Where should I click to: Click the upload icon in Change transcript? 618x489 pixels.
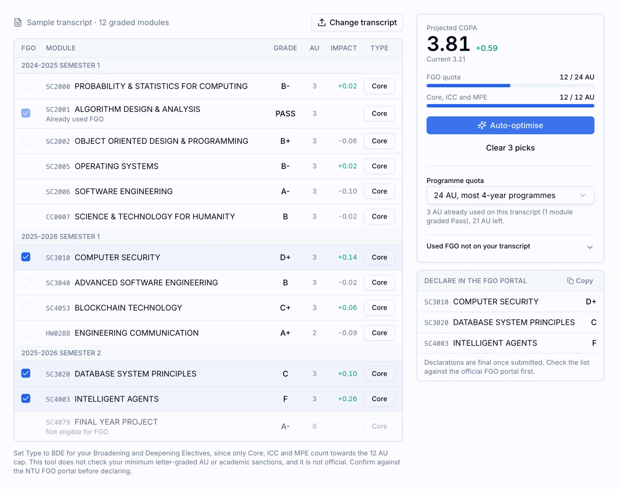coord(322,23)
